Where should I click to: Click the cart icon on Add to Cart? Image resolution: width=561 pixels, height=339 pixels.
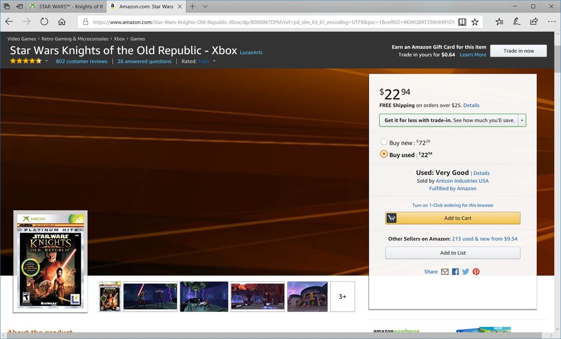pos(392,218)
